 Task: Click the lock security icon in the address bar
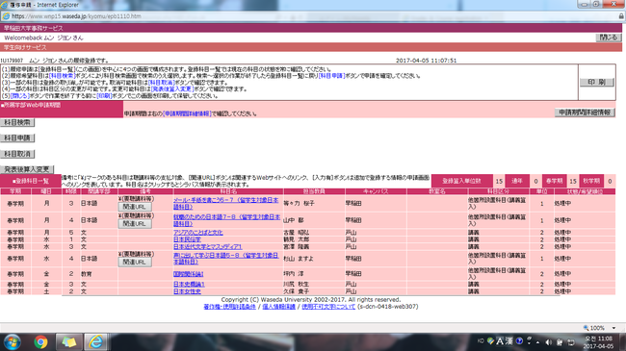(621, 16)
